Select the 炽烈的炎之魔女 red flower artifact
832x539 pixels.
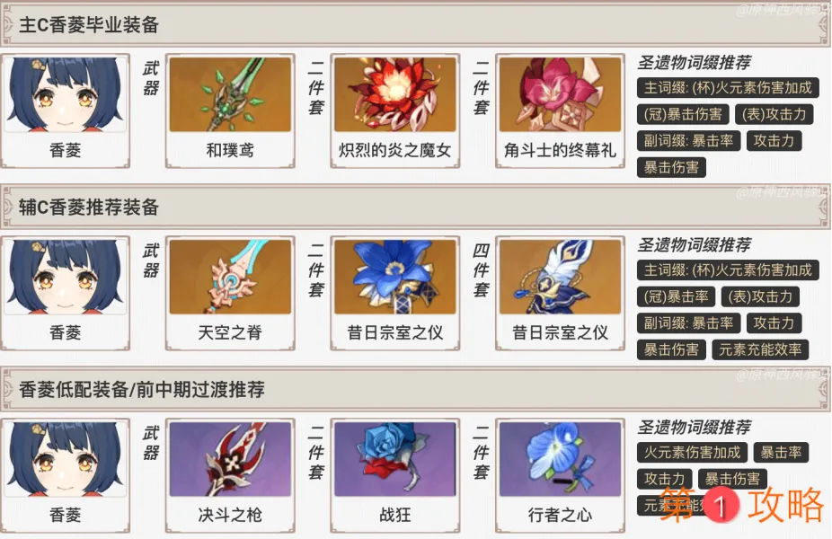[x=394, y=94]
